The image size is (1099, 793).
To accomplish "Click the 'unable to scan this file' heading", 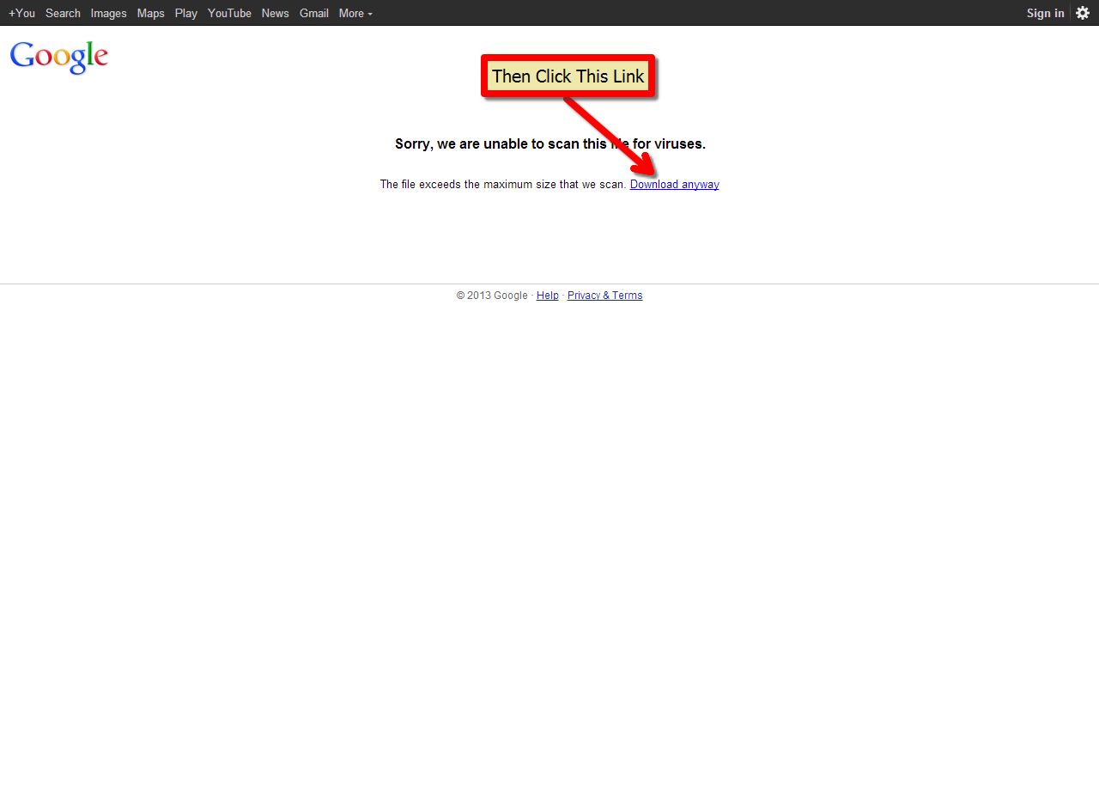I will coord(550,143).
